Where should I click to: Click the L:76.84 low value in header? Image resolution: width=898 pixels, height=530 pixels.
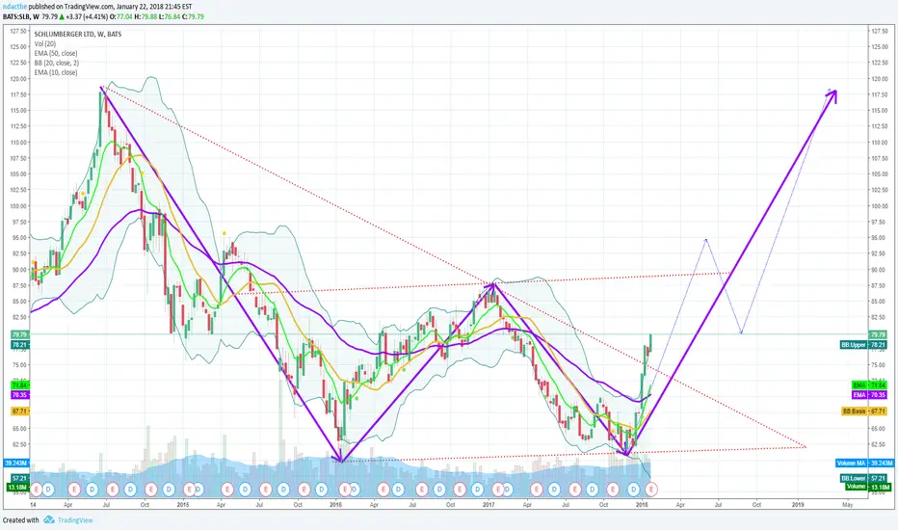pyautogui.click(x=170, y=16)
